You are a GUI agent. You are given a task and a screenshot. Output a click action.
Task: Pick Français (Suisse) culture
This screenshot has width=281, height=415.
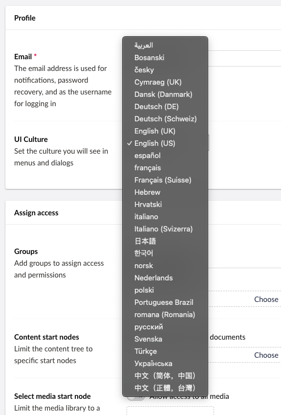(x=165, y=180)
